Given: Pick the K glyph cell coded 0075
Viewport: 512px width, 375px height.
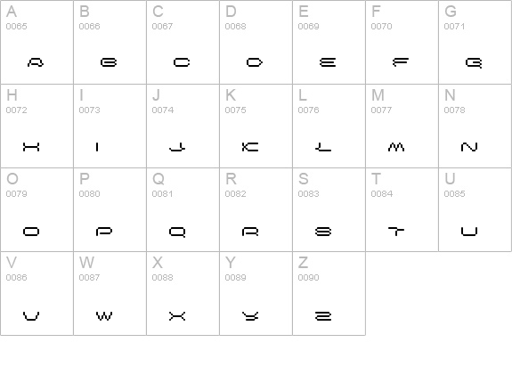Looking at the screenshot, I should pyautogui.click(x=256, y=126).
